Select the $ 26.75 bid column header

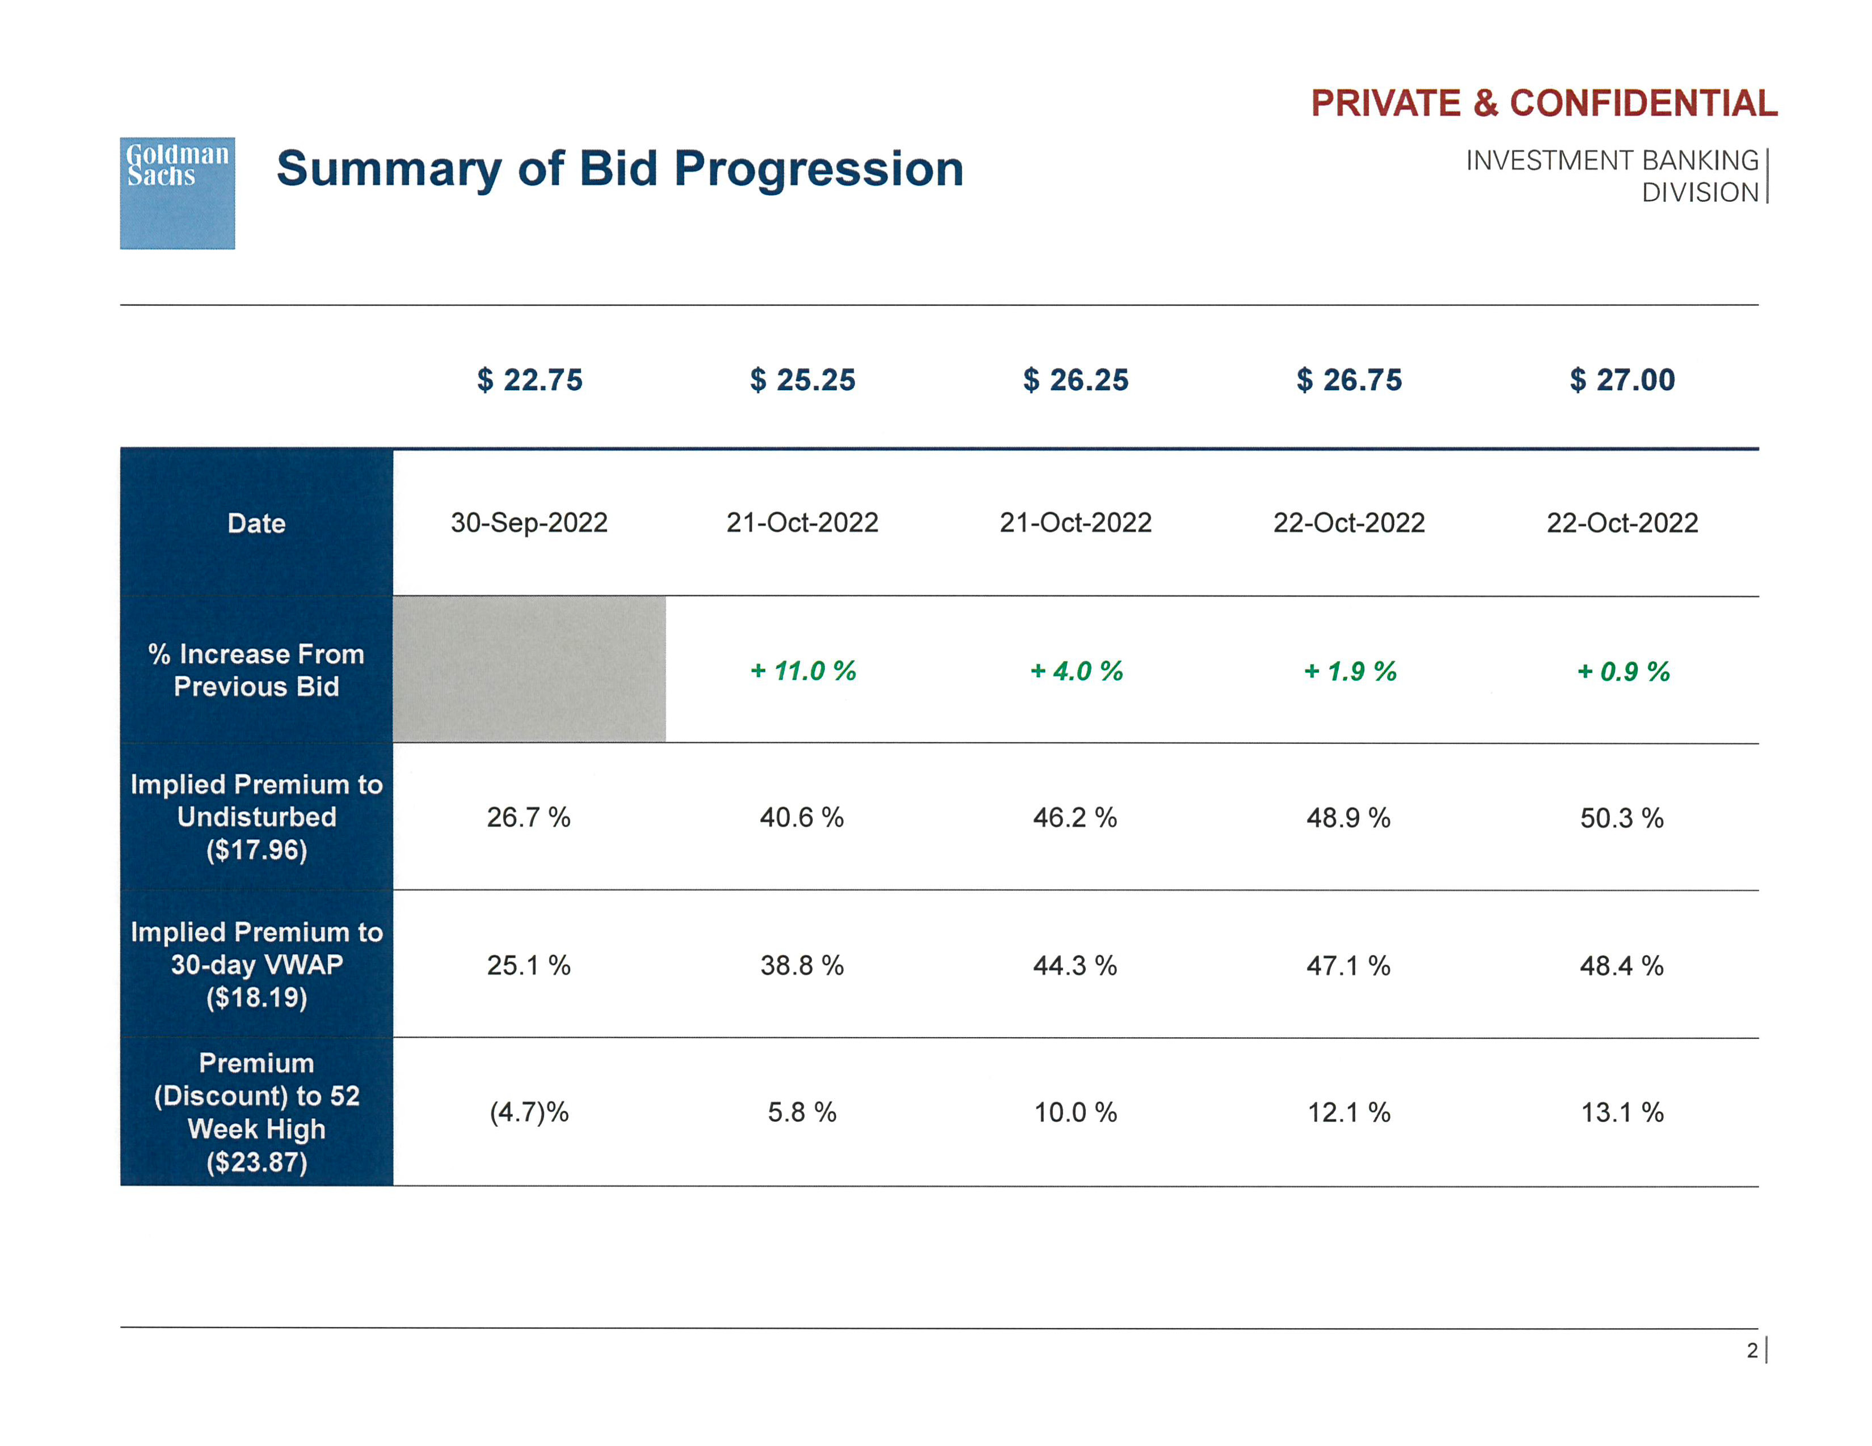pyautogui.click(x=1349, y=379)
